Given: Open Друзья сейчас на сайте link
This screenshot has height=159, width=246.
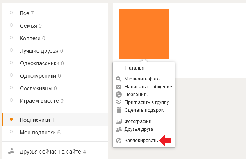Looking at the screenshot, I should [x=50, y=152].
